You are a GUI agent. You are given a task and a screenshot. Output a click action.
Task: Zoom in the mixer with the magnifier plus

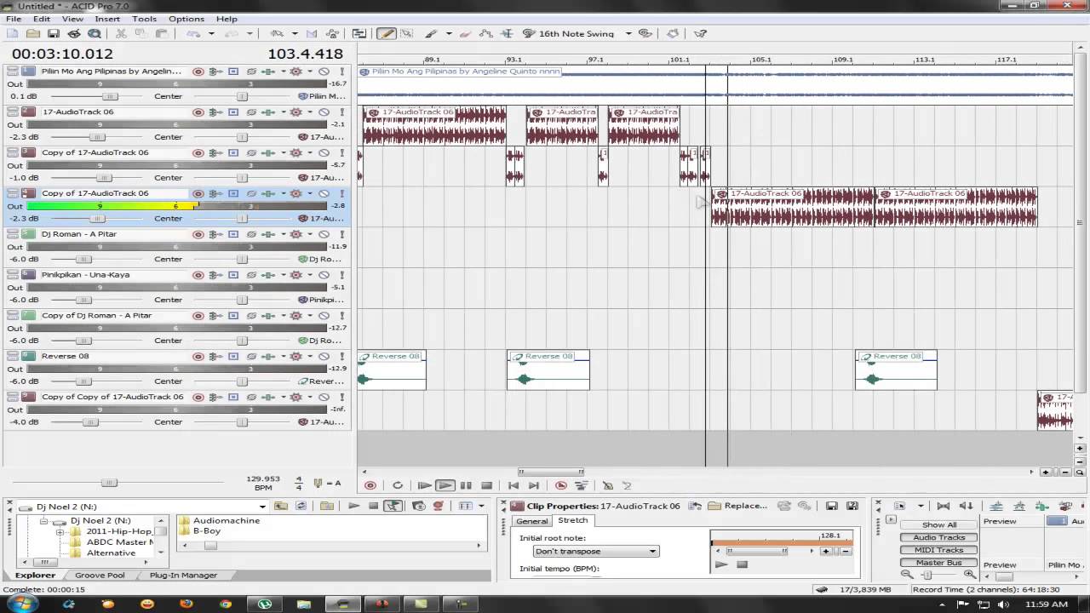[969, 575]
